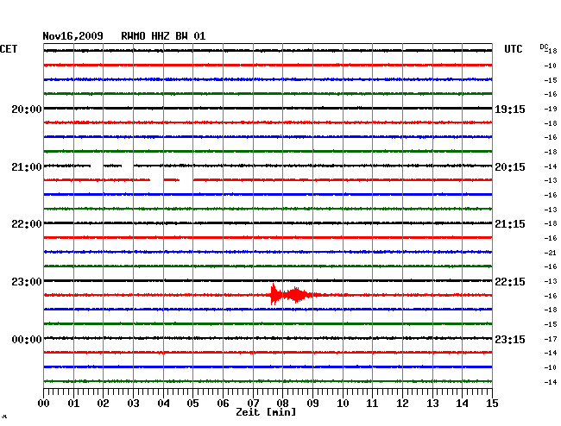
Task: Click minute 01 on the time axis
Action: [73, 404]
